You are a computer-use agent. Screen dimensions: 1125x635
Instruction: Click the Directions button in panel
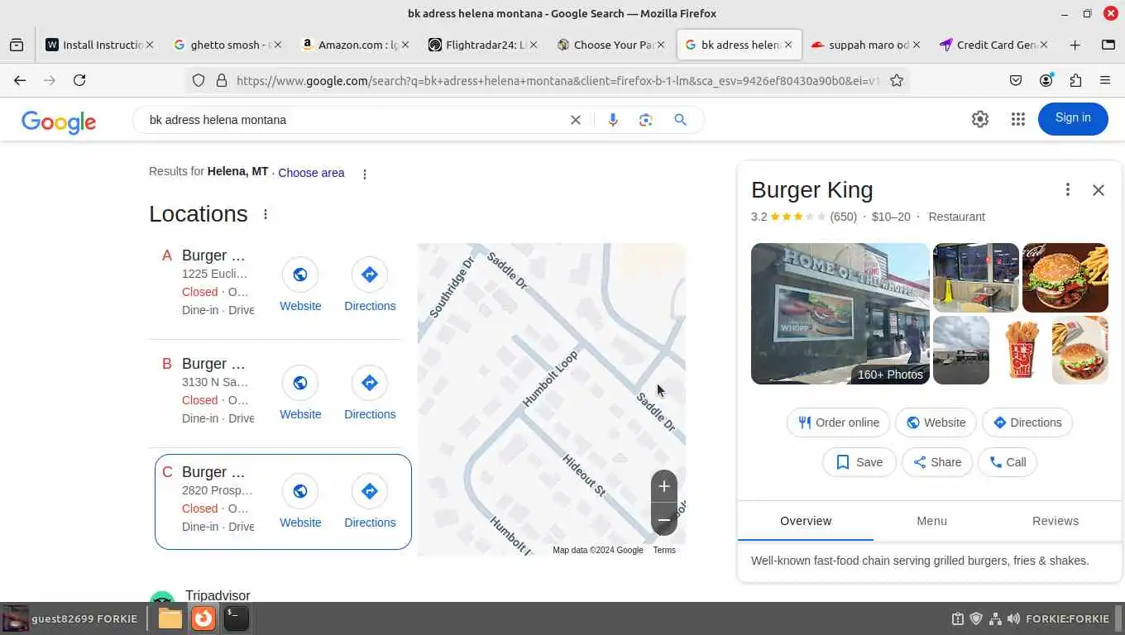tap(1027, 423)
